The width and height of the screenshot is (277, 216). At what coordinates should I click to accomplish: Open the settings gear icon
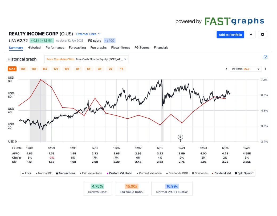click(x=262, y=35)
